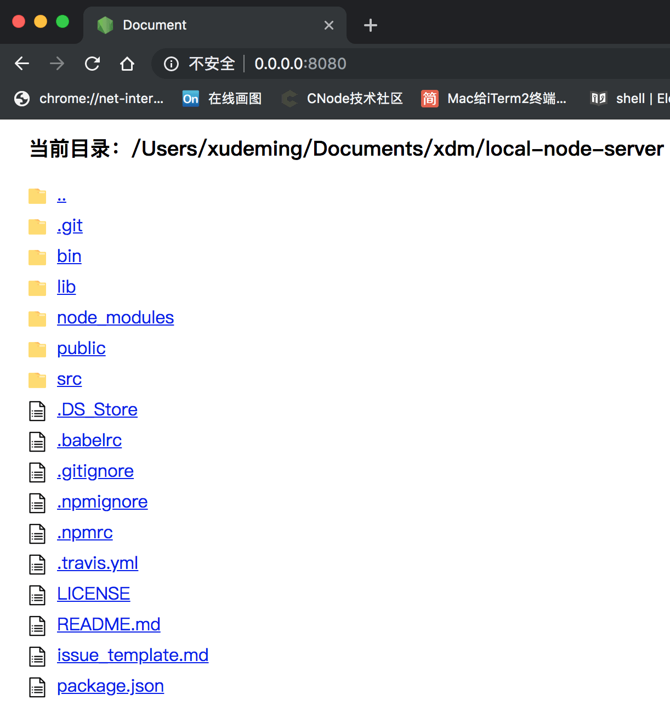The image size is (670, 706).
Task: Open a new tab with plus button
Action: point(371,25)
